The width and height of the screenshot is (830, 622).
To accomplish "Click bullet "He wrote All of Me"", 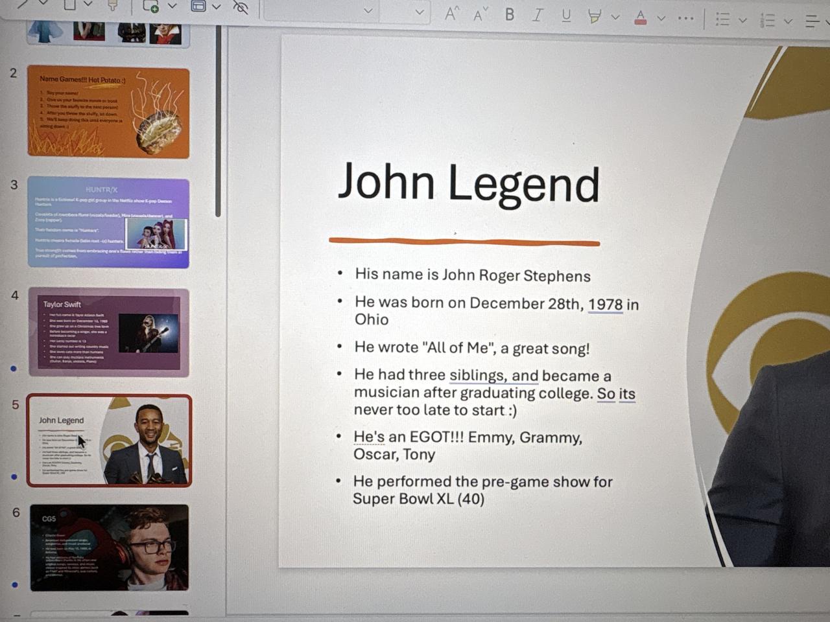I will click(472, 348).
